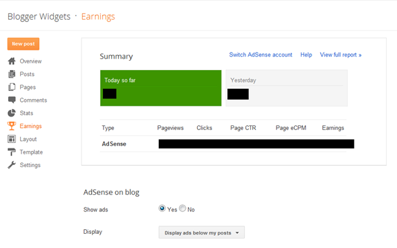Image resolution: width=397 pixels, height=248 pixels.
Task: Click the Earnings trophy icon
Action: click(x=11, y=126)
